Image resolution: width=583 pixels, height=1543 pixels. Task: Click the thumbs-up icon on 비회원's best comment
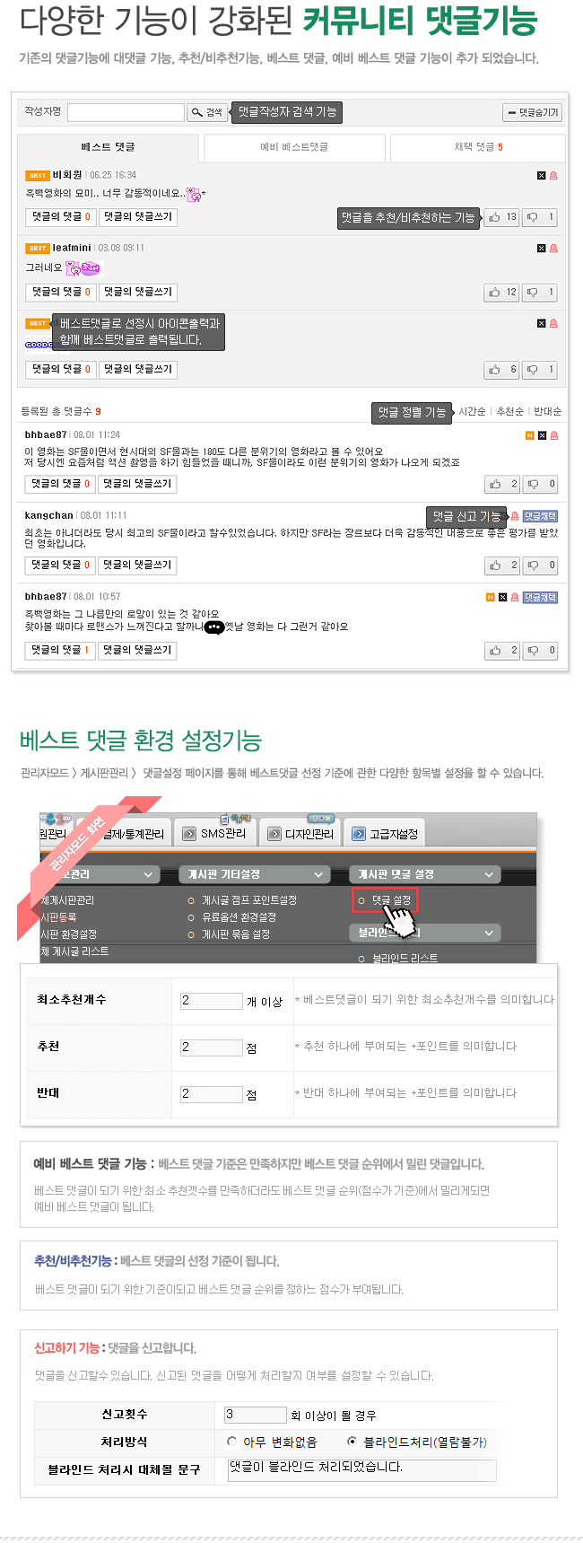[494, 217]
